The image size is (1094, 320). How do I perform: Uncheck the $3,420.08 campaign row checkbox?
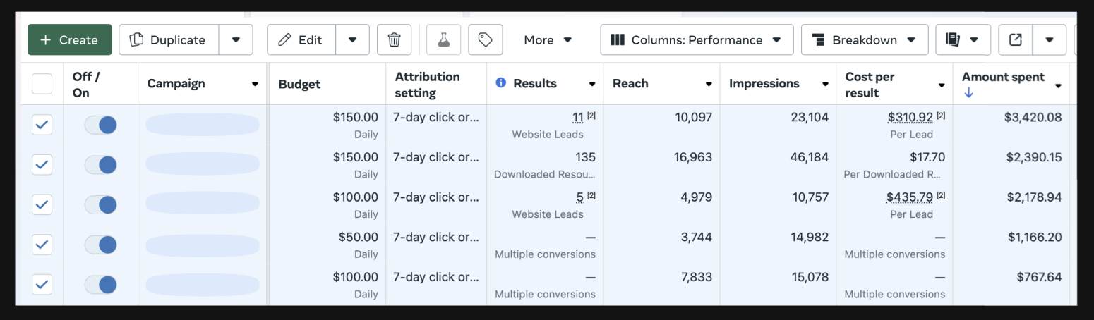tap(42, 125)
